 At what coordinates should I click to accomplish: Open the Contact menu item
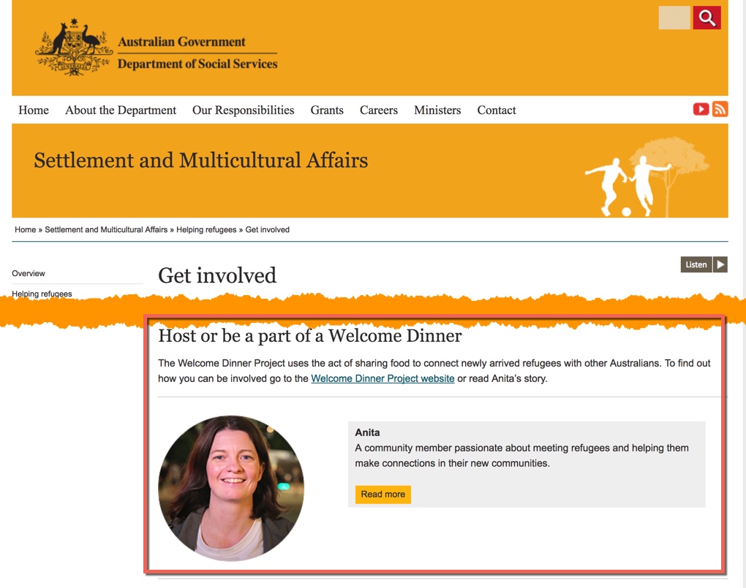coord(496,110)
